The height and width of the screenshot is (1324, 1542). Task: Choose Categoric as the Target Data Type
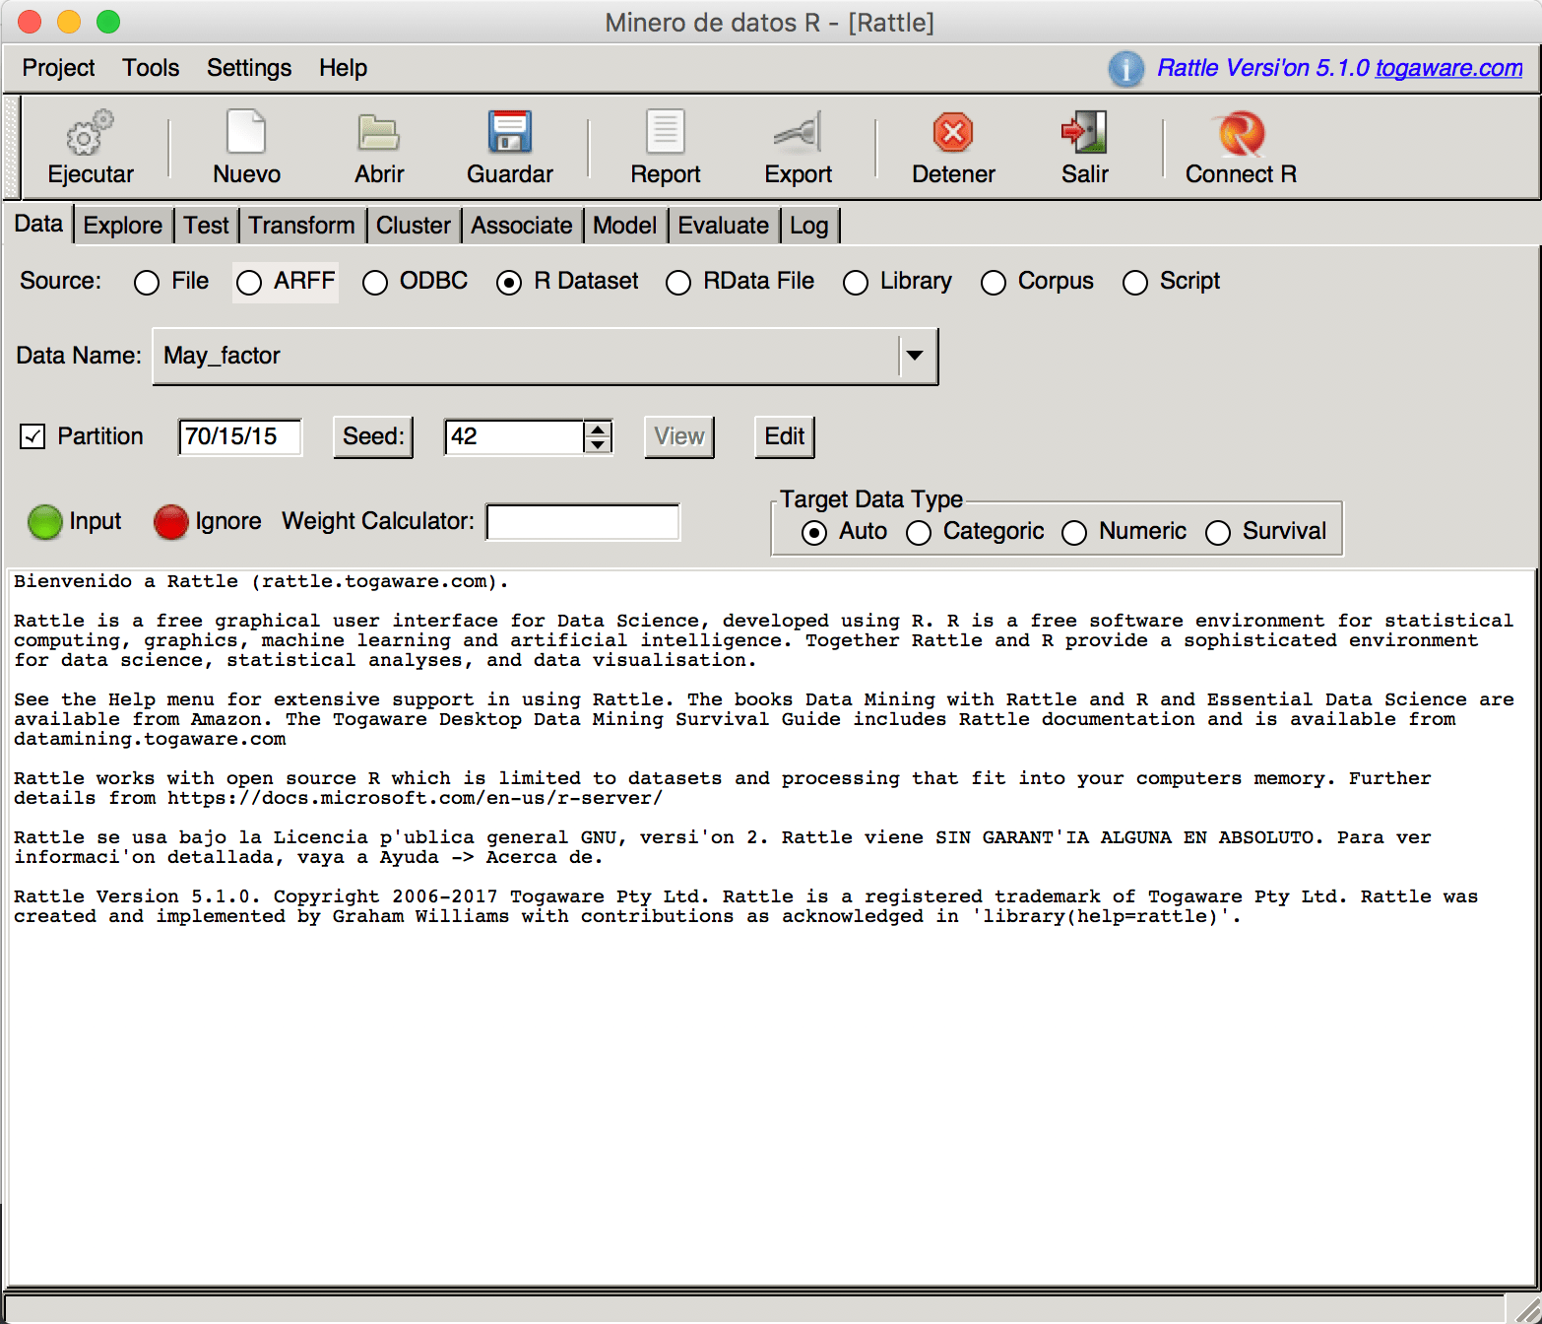919,533
